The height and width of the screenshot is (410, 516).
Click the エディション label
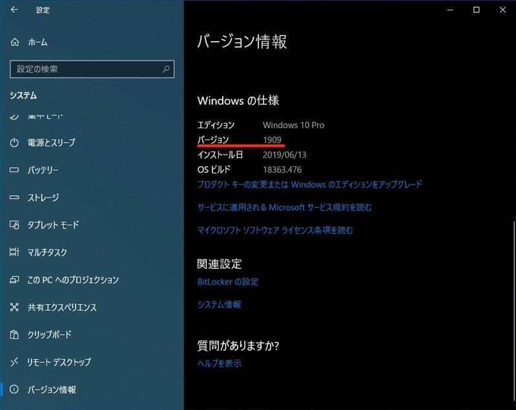[x=216, y=125]
